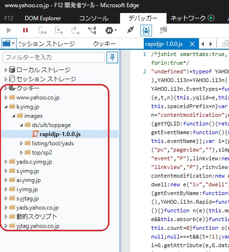Screen dimensions: 229x252
Task: Click line number 1 in code gutter
Action: point(145,54)
